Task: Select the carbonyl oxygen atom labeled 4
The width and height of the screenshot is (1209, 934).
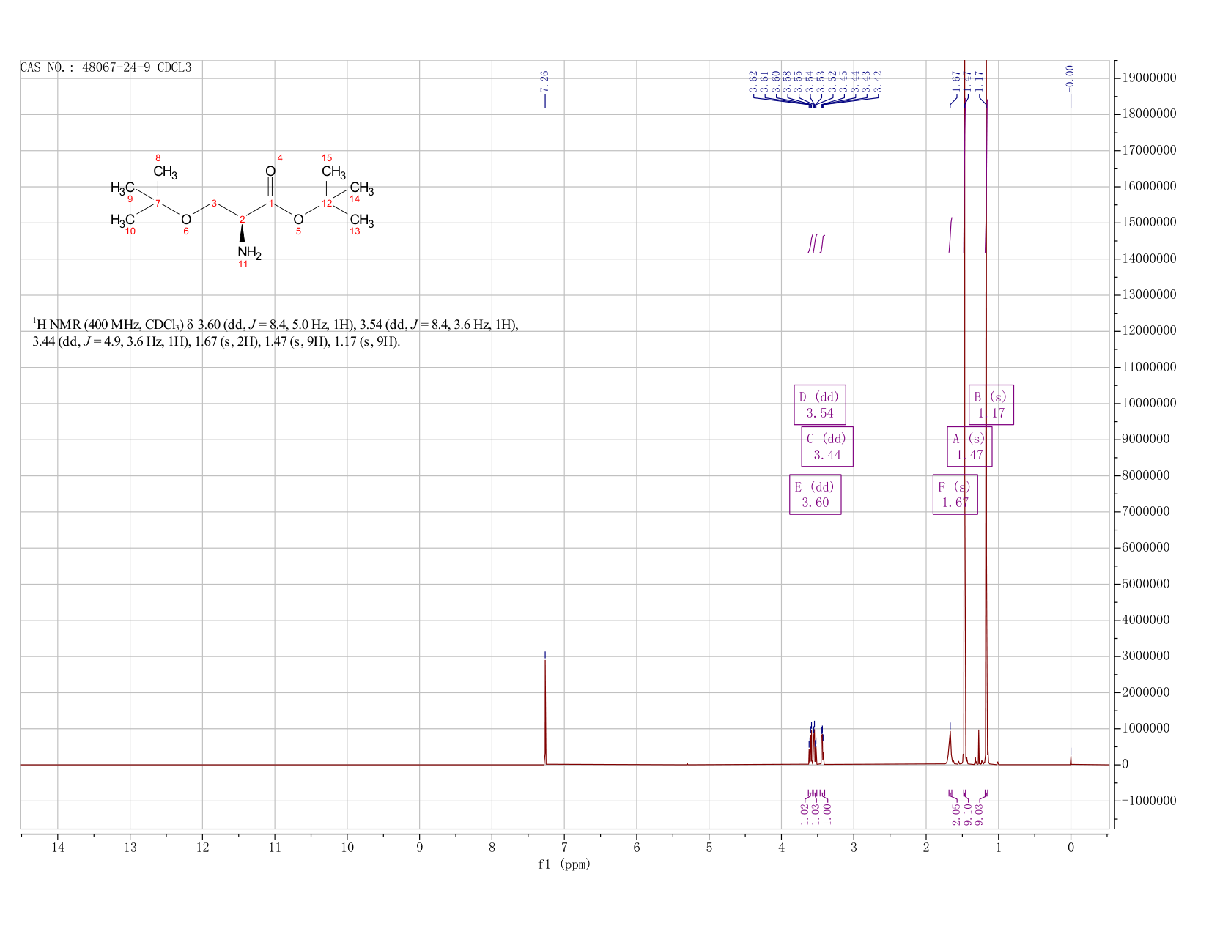Action: pyautogui.click(x=270, y=171)
